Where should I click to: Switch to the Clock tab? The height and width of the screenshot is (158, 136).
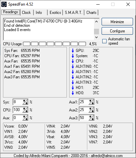(x=26, y=13)
